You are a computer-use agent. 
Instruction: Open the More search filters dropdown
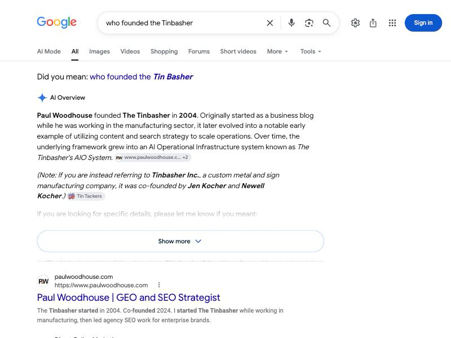(277, 51)
